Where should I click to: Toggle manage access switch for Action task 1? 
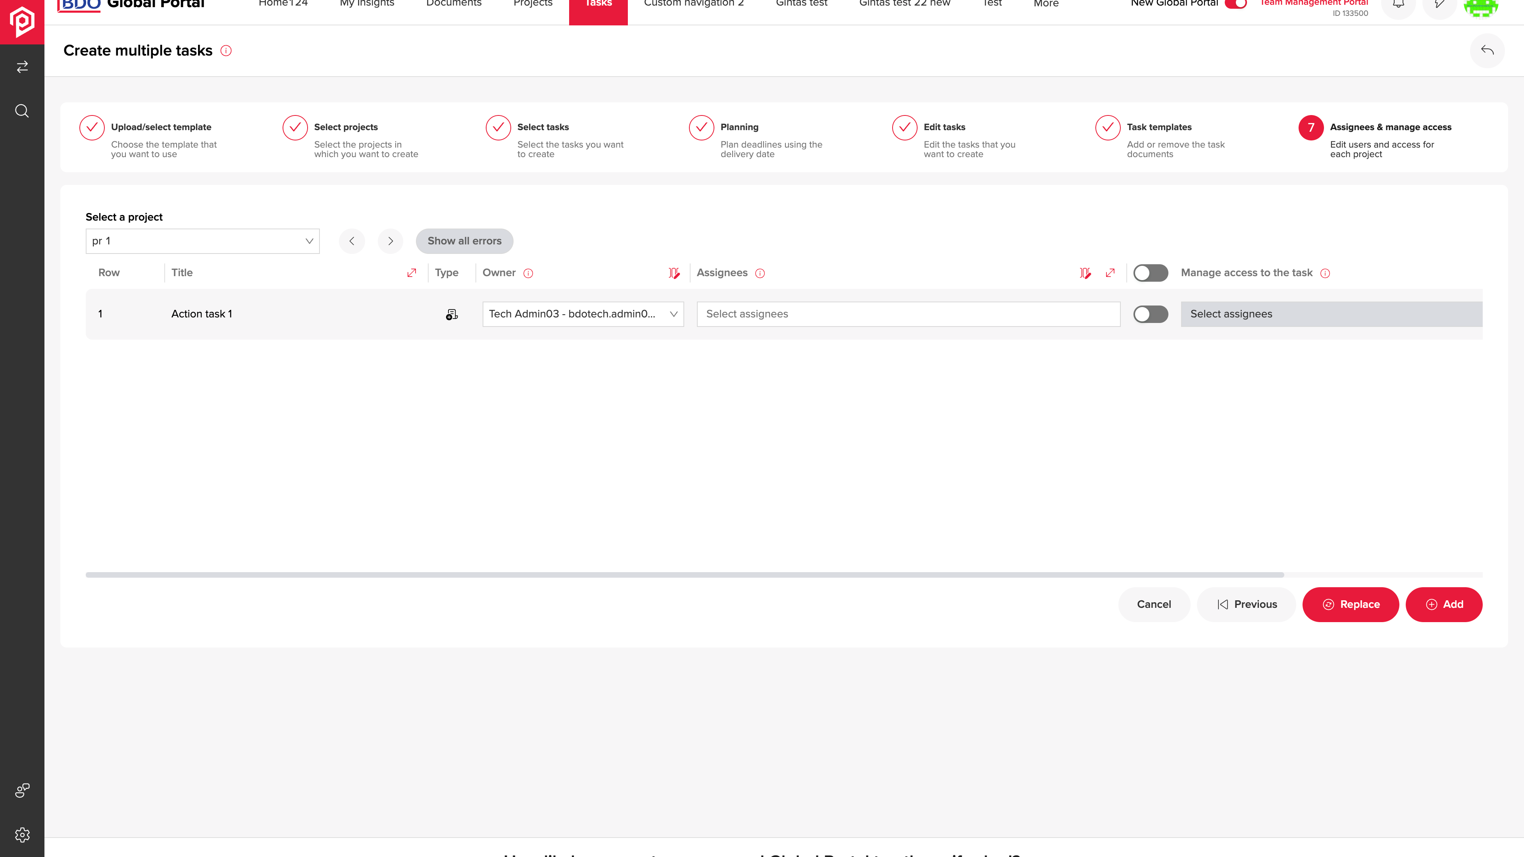1151,314
